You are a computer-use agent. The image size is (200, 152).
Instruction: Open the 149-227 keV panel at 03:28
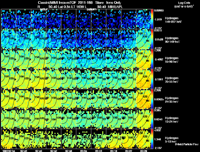click(x=143, y=19)
